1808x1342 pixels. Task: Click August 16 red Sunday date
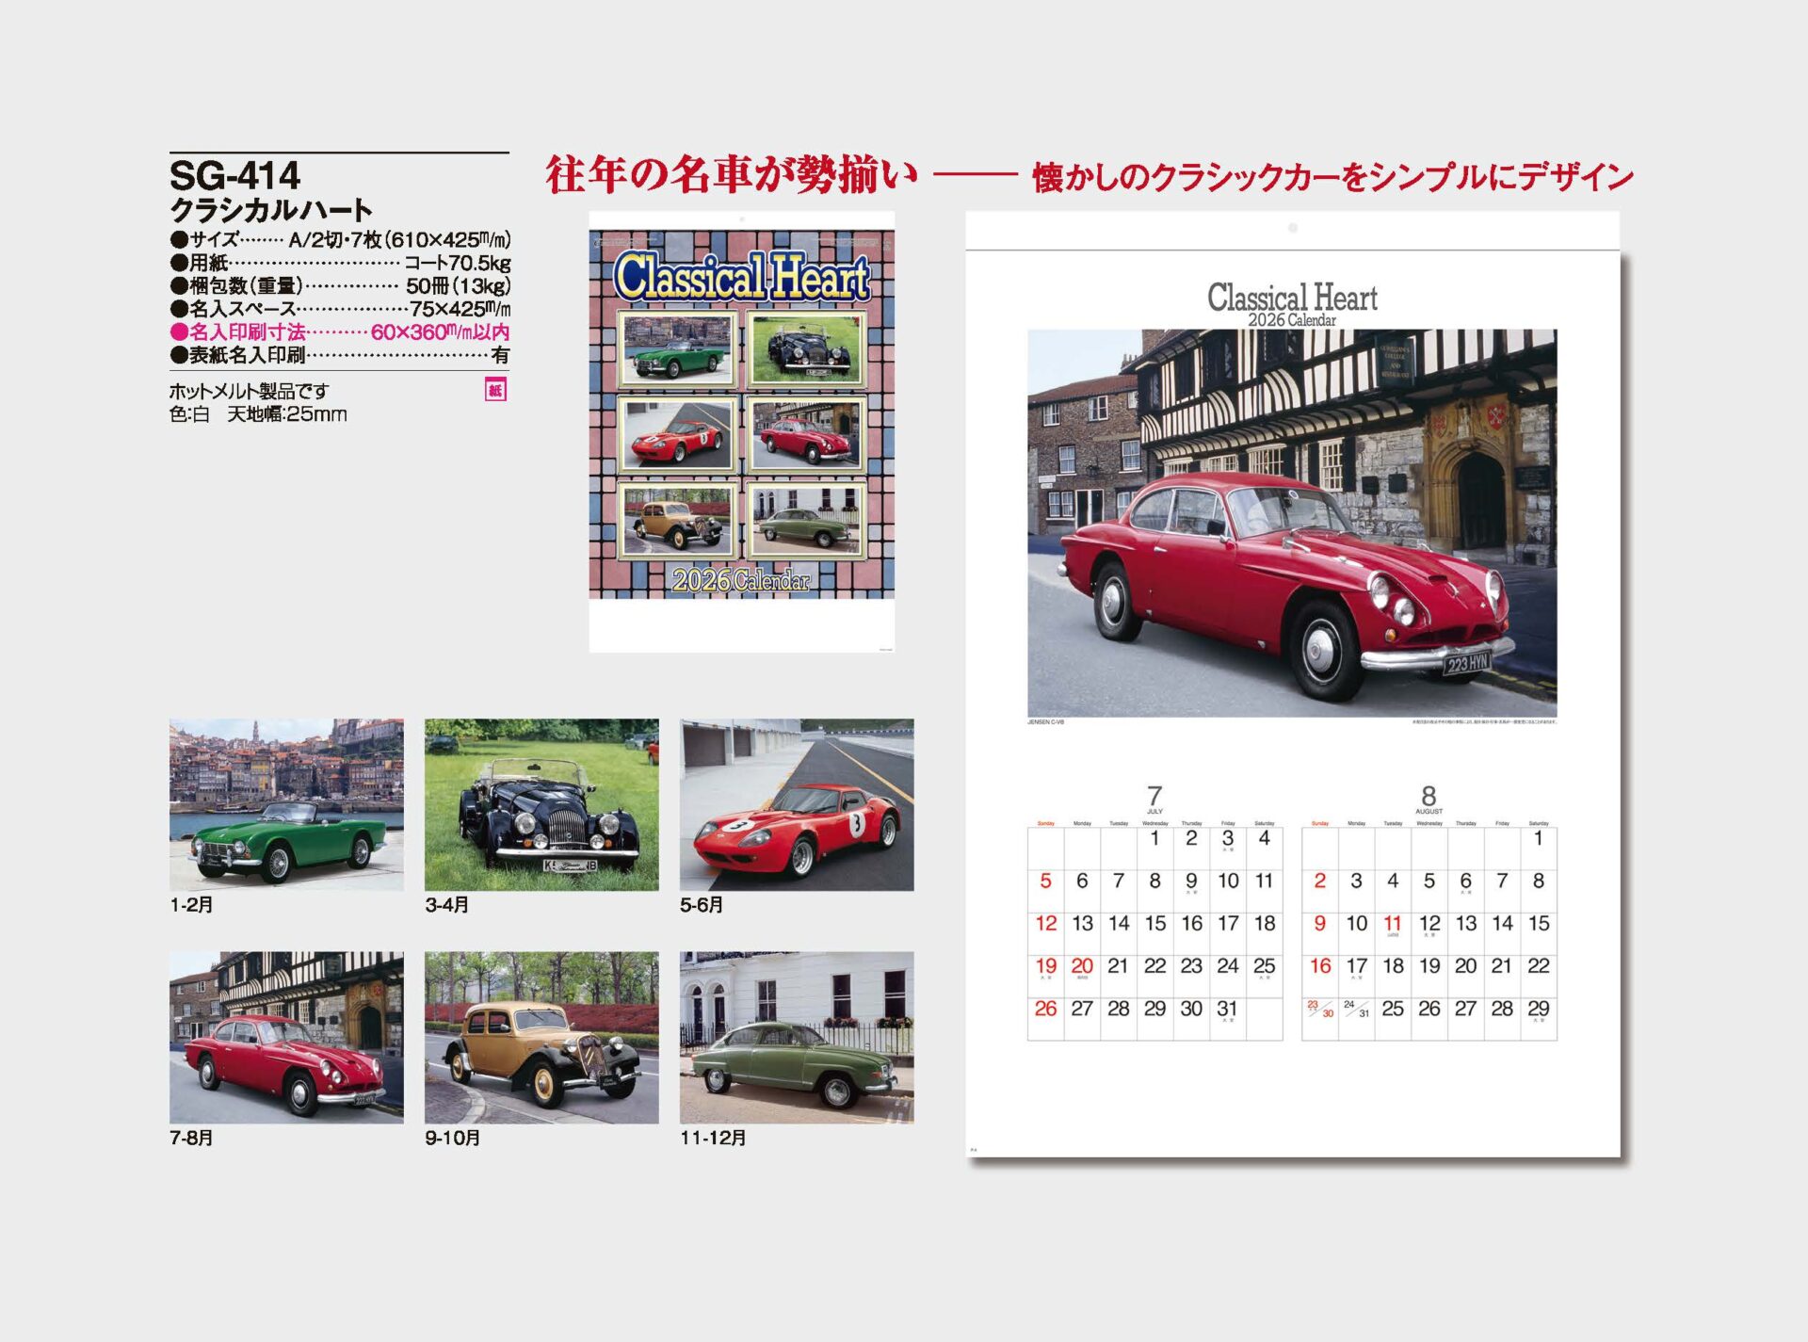(x=1320, y=966)
